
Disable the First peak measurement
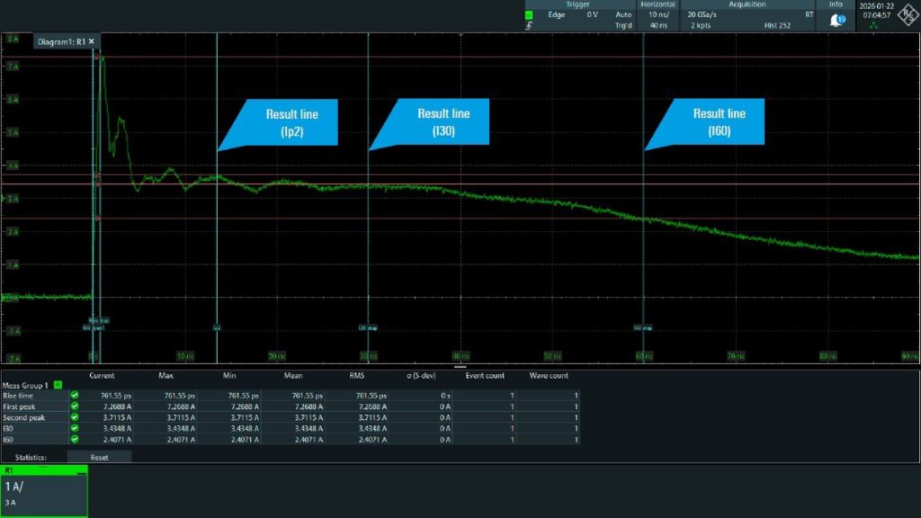pos(74,406)
